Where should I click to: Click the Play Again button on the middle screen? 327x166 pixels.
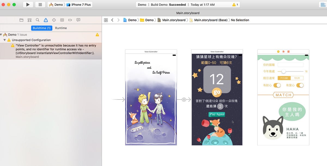[x=217, y=114]
